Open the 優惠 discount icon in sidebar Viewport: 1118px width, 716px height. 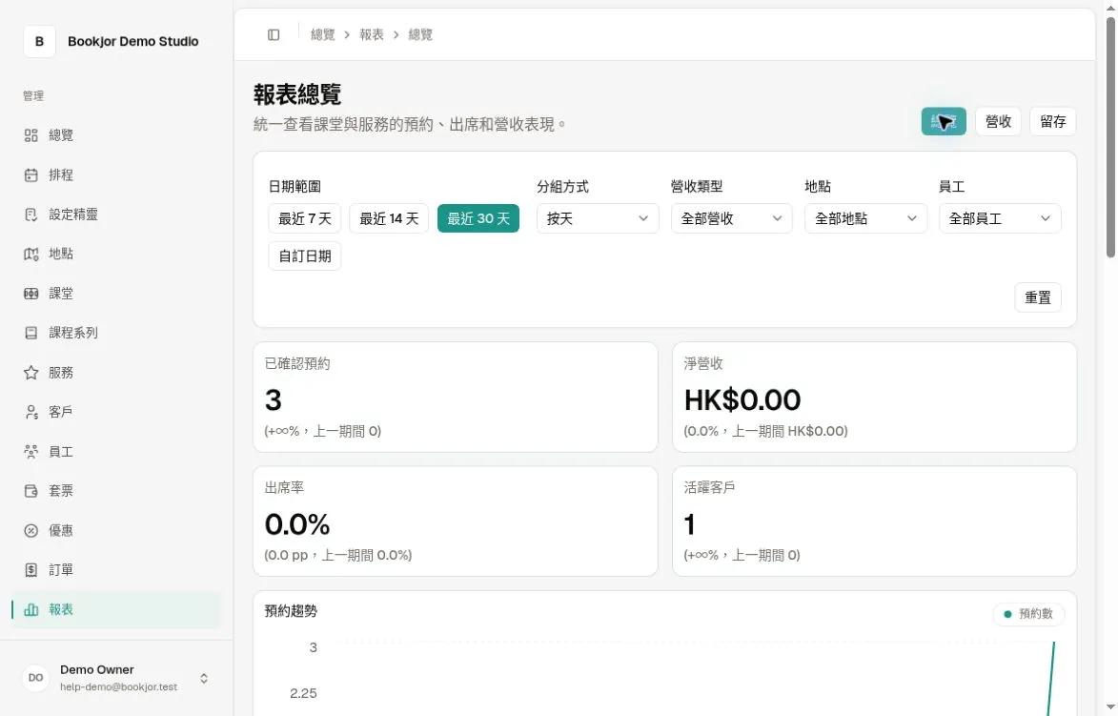[x=30, y=531]
